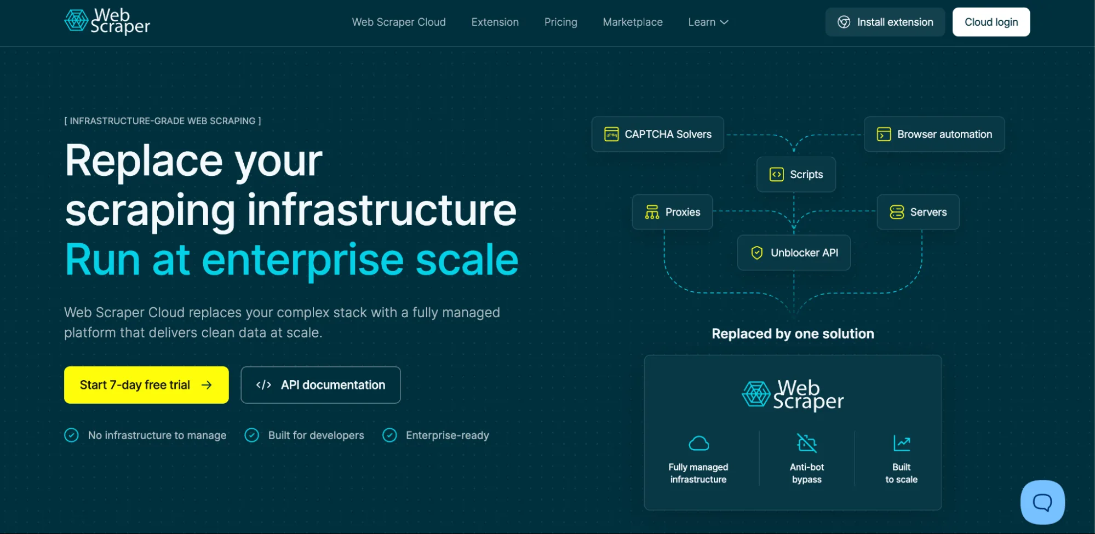Click the Servers stack icon
The width and height of the screenshot is (1095, 534).
coord(897,212)
